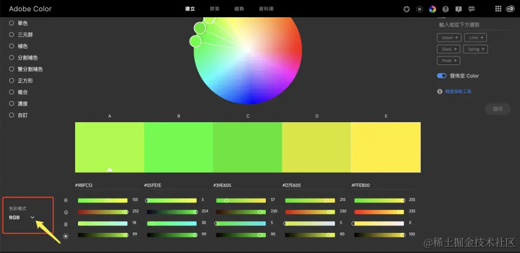Select the 自訂 harmony rule
The image size is (520, 253).
[19, 115]
